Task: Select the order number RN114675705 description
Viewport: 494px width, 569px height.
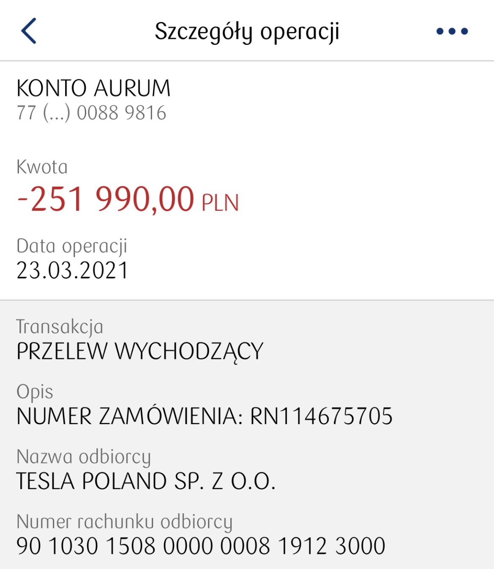Action: click(x=322, y=416)
